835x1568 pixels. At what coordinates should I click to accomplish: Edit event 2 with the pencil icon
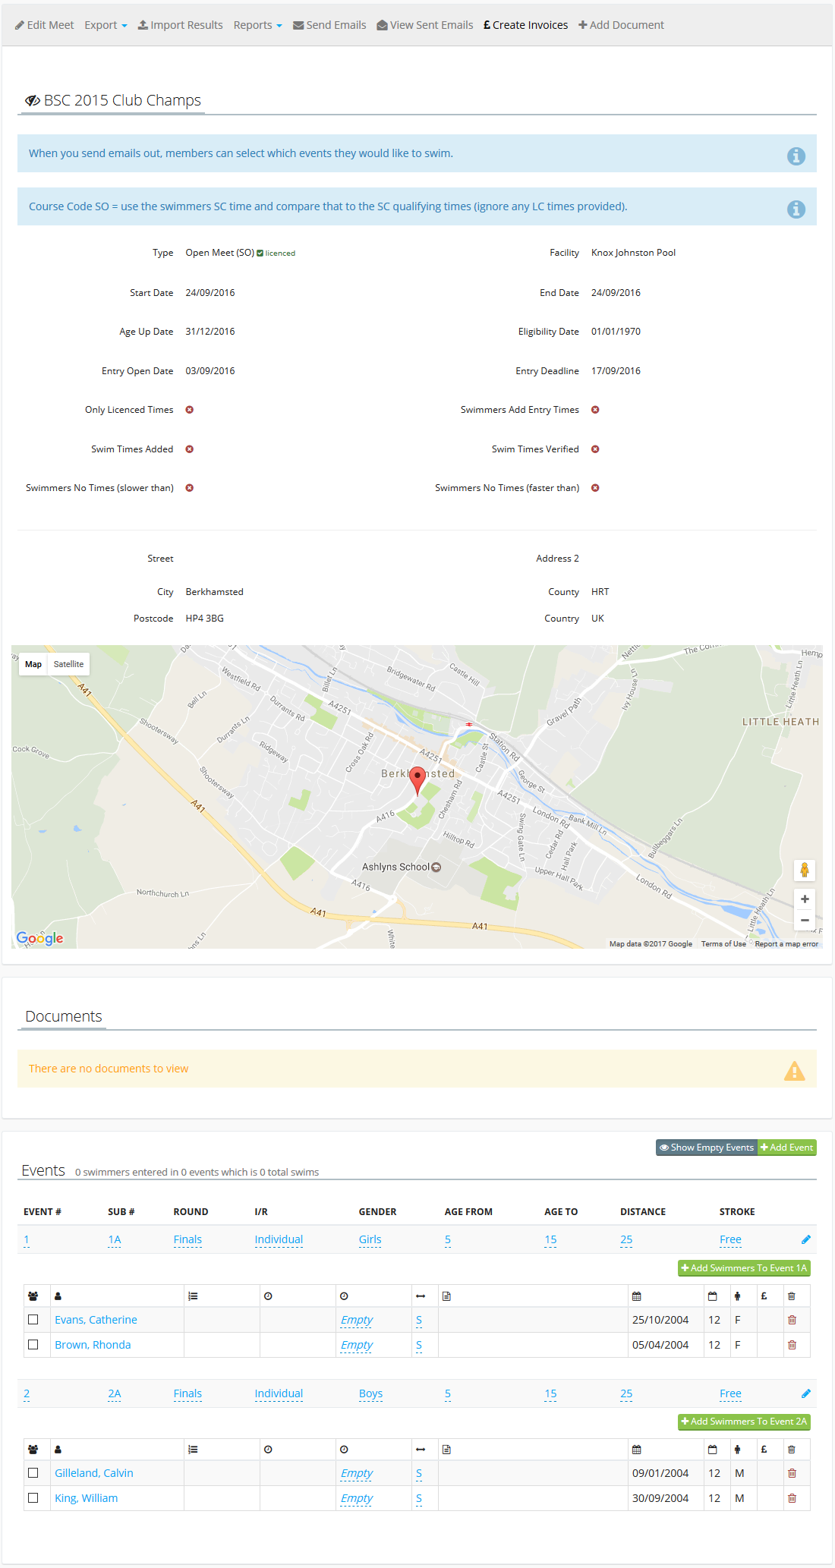[806, 1393]
